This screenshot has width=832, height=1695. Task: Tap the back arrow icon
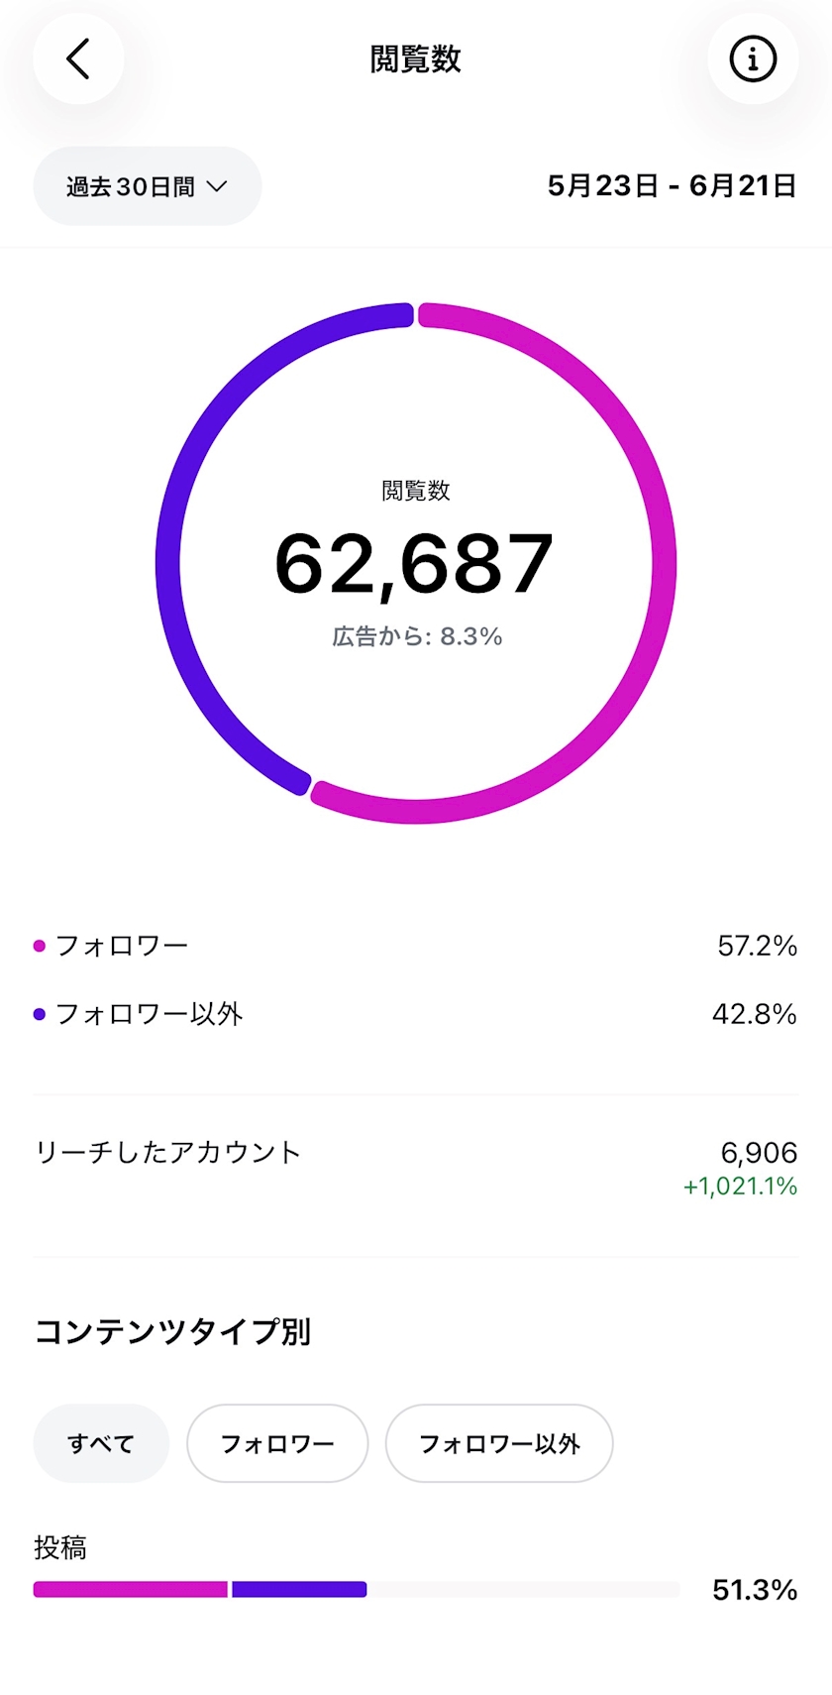pos(78,59)
